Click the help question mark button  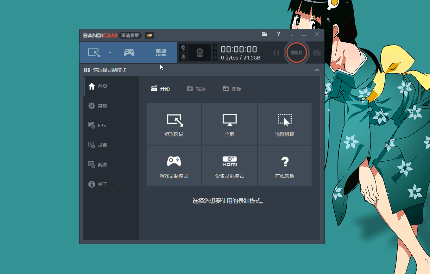(278, 34)
